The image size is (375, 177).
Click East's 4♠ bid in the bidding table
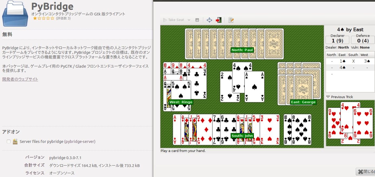point(342,68)
